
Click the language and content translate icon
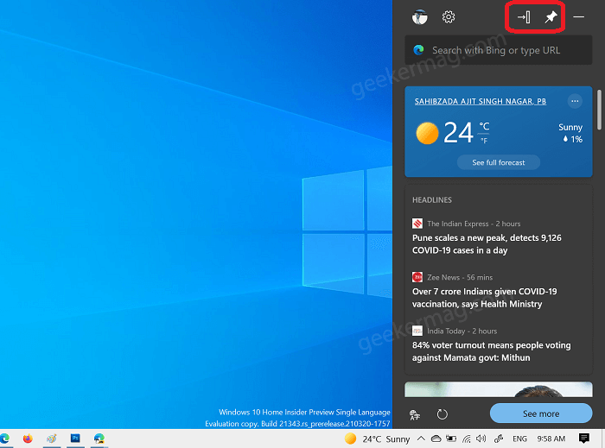(415, 414)
